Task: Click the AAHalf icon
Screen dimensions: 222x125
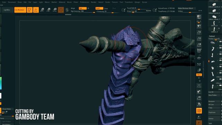Action: click(199, 45)
